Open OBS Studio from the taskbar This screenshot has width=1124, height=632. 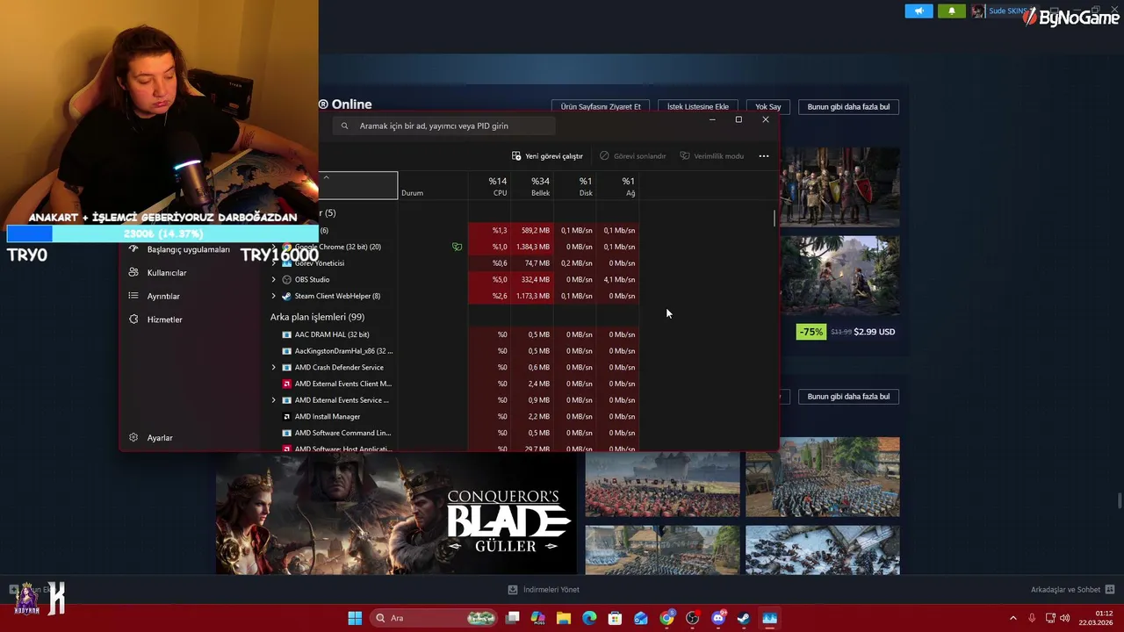[x=693, y=618]
